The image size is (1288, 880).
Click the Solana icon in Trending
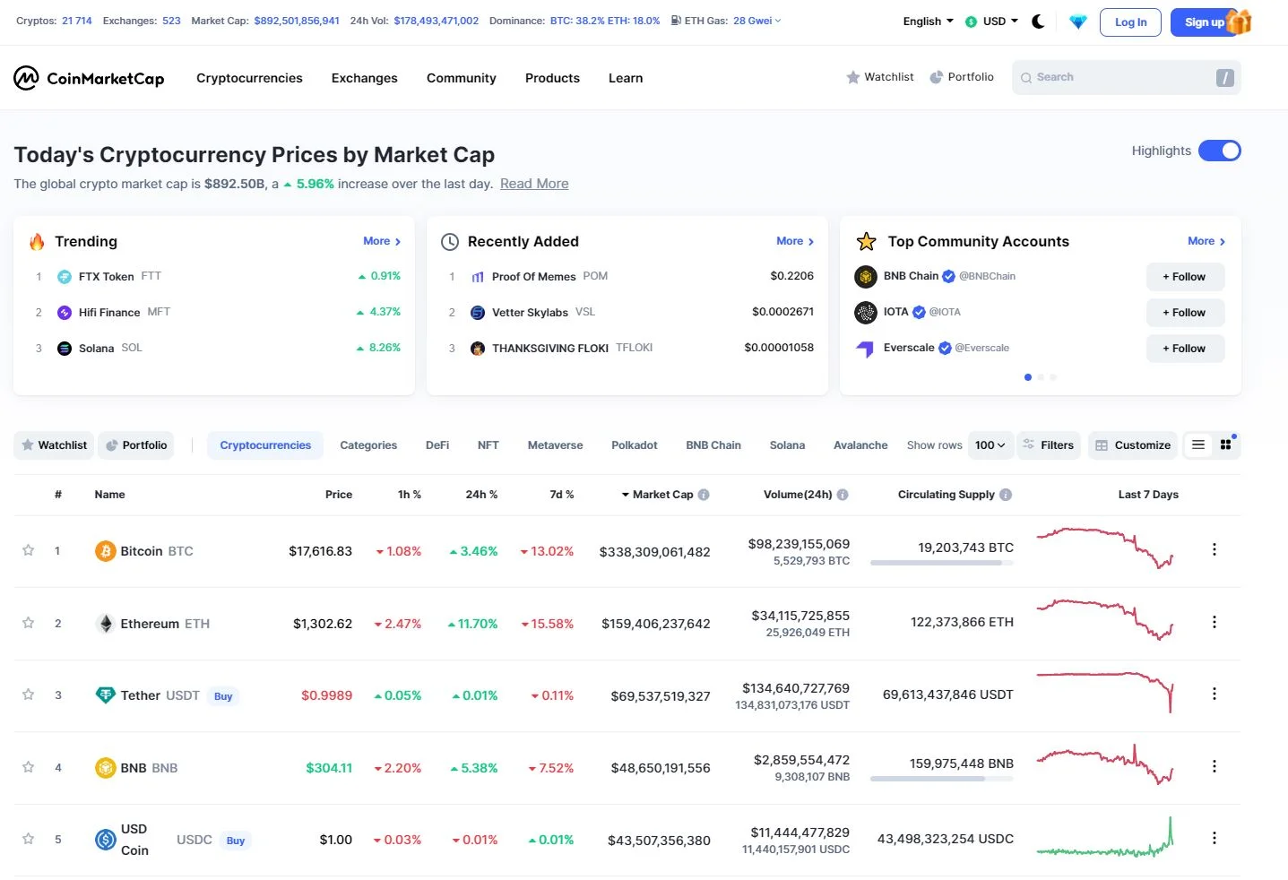click(65, 349)
